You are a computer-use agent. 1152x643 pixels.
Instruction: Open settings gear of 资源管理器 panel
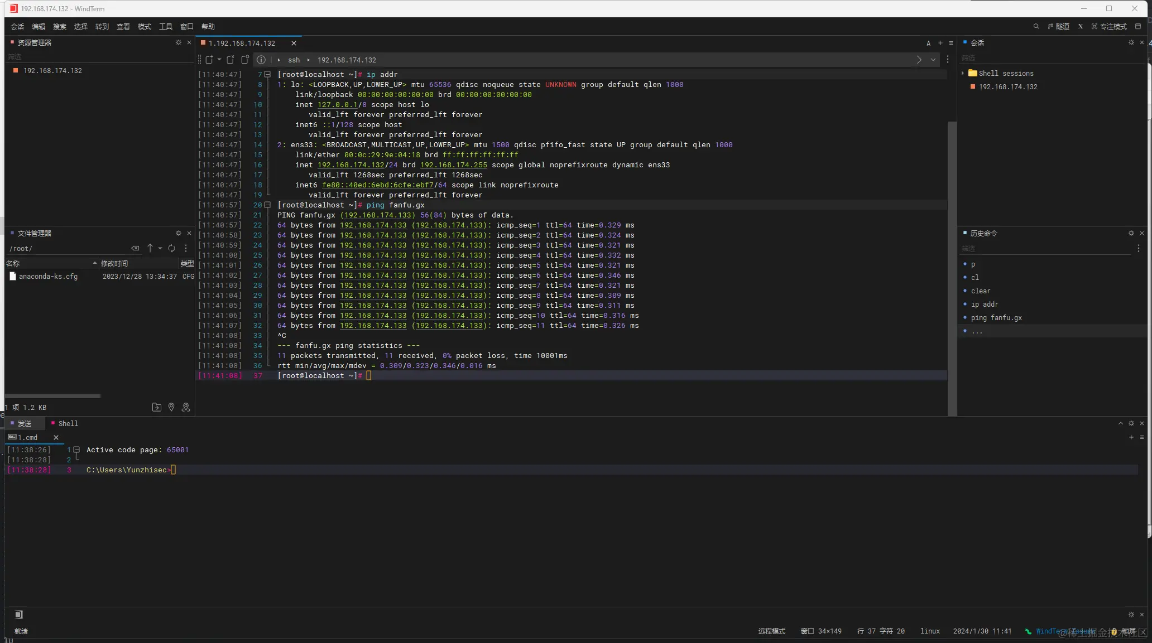click(x=179, y=42)
